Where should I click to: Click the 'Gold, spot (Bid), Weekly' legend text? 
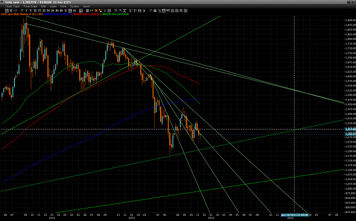click(14, 14)
